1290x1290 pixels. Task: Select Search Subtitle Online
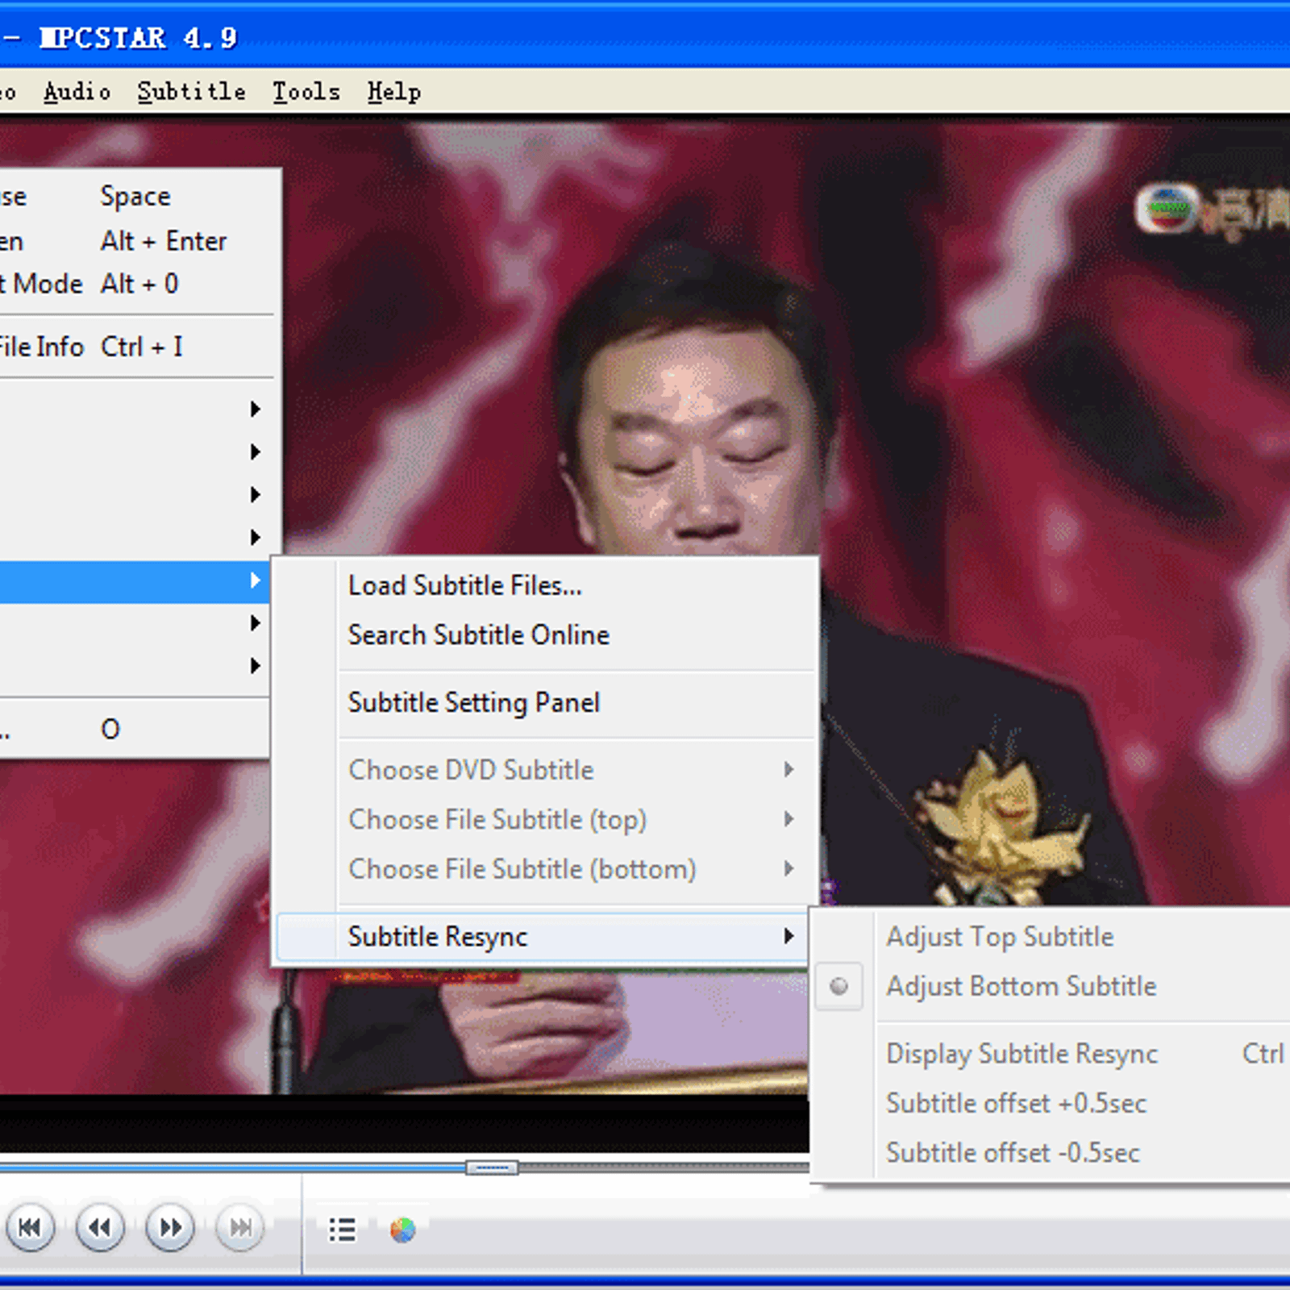click(547, 635)
